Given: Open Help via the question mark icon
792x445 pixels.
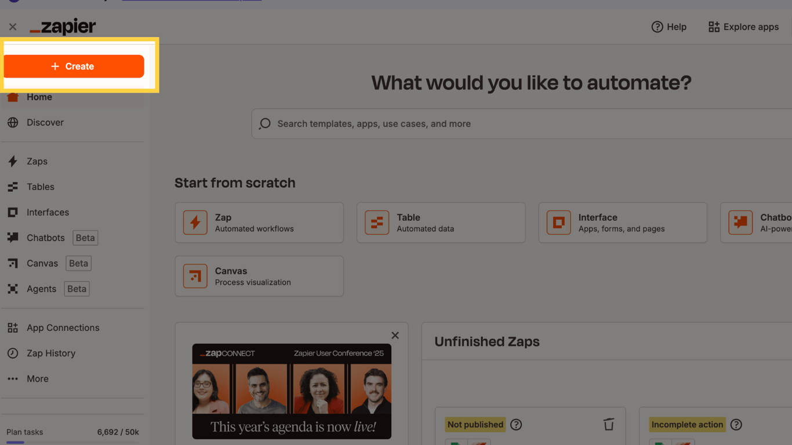Looking at the screenshot, I should point(657,27).
